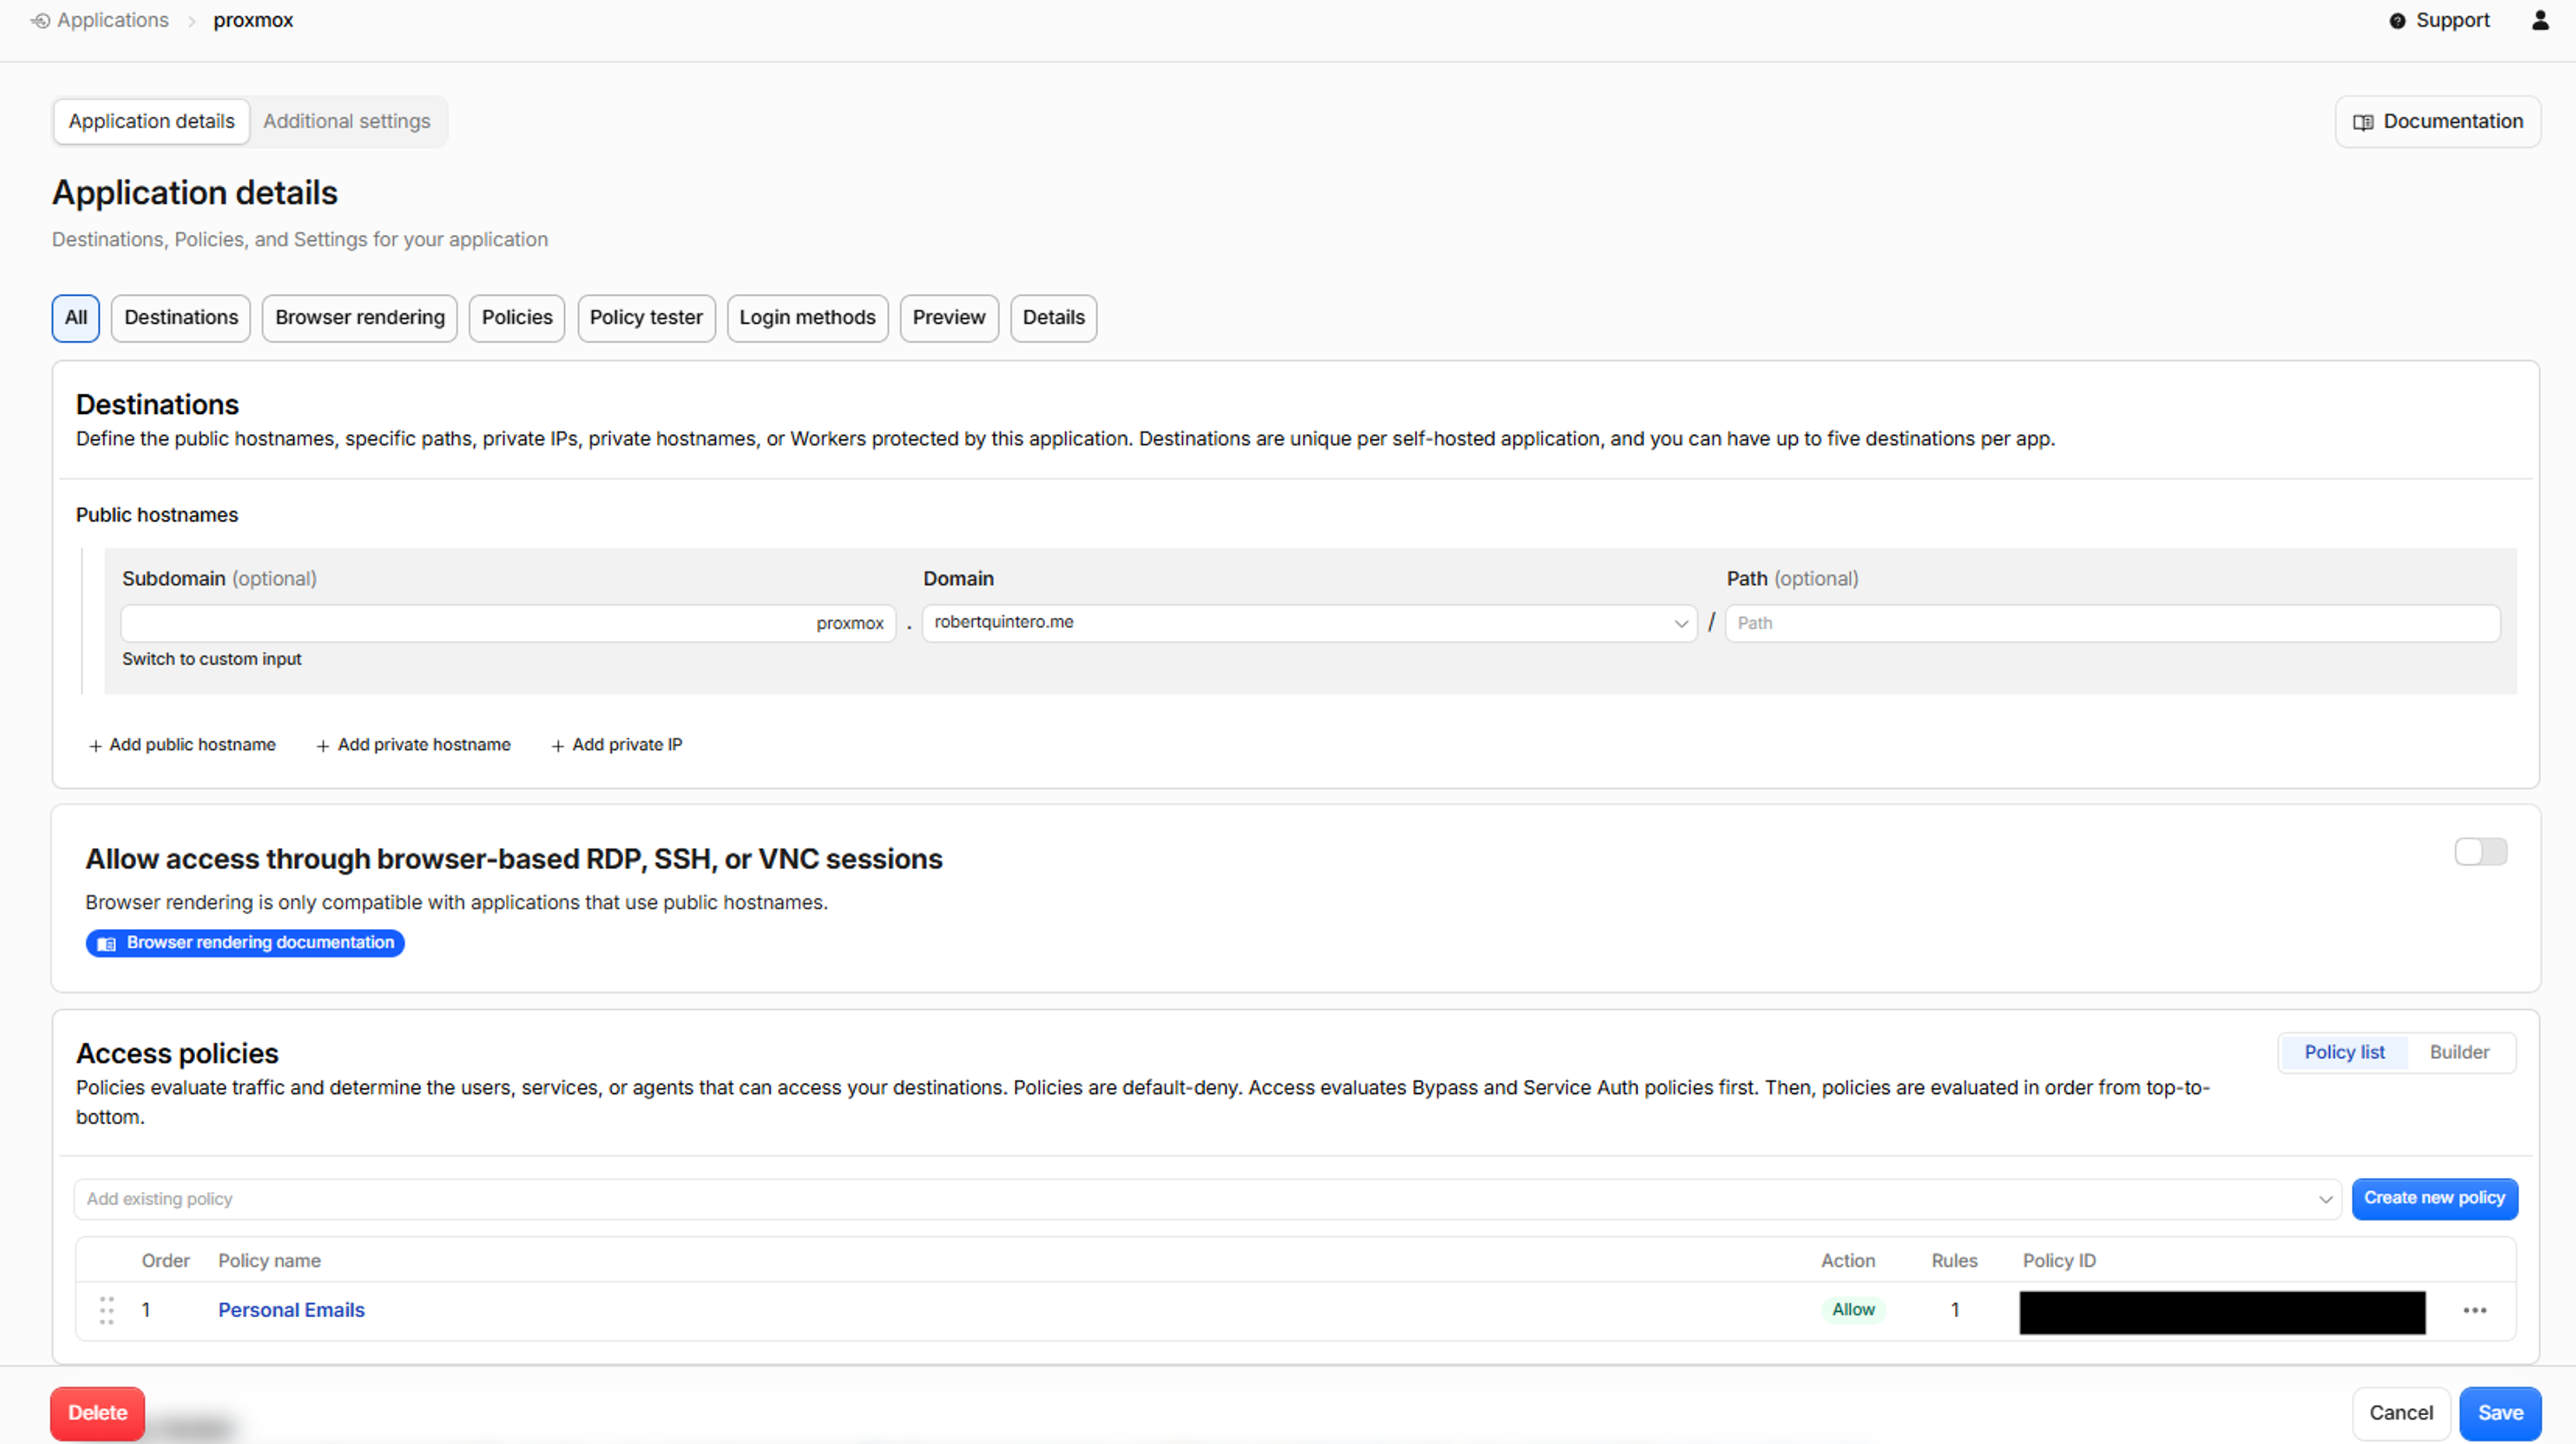Click the Support link text

(x=2452, y=20)
